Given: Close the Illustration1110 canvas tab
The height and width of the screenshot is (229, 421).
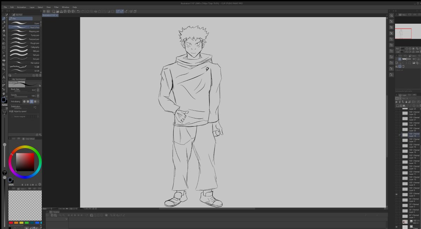Looking at the screenshot, I should point(57,15).
